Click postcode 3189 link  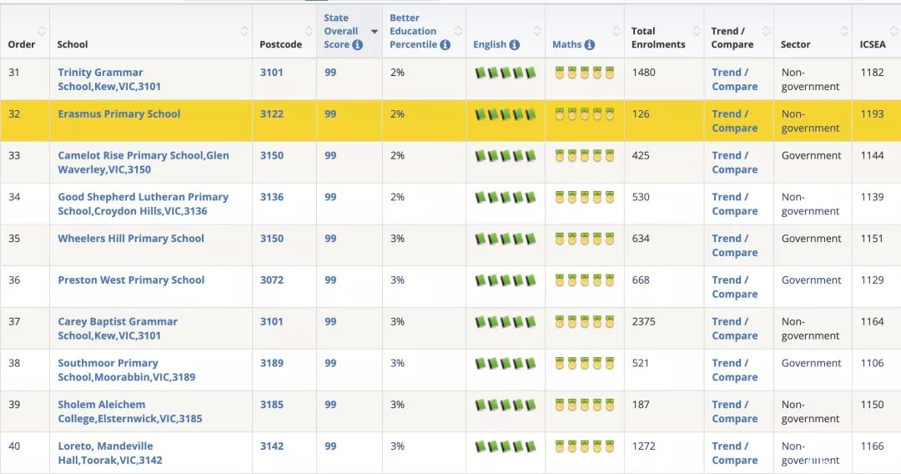[x=272, y=363]
